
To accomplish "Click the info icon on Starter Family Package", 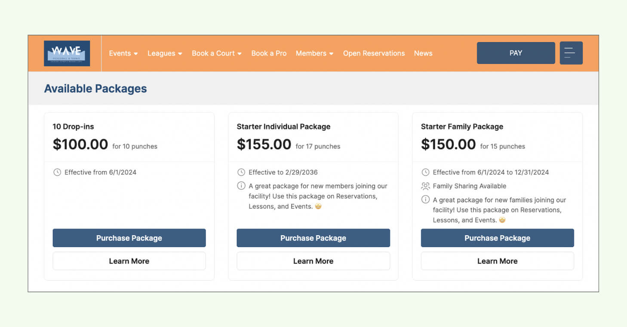I will coord(425,200).
